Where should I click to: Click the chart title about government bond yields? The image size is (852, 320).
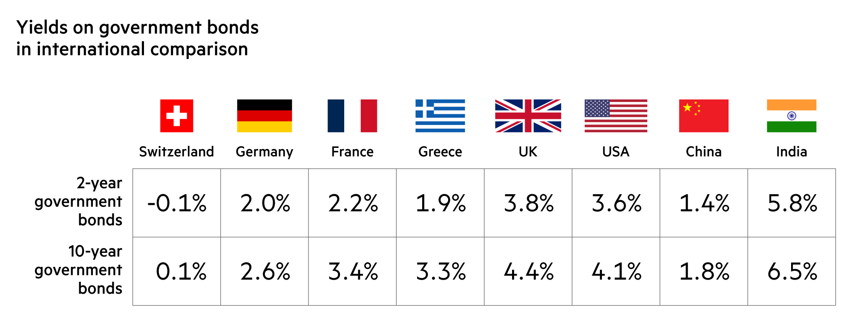click(x=137, y=38)
